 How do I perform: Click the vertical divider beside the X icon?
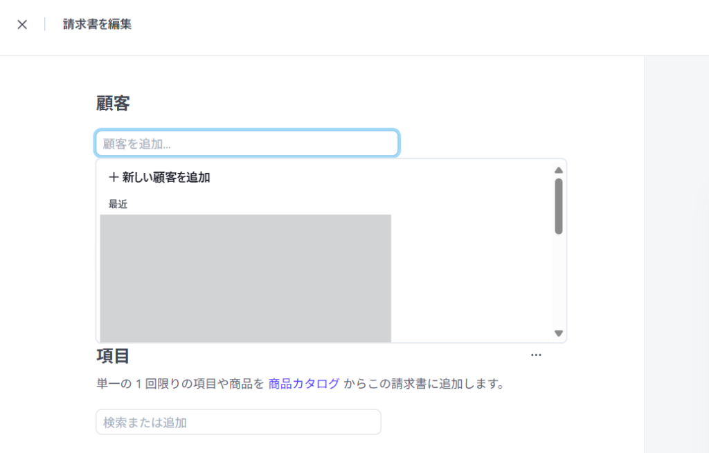45,25
